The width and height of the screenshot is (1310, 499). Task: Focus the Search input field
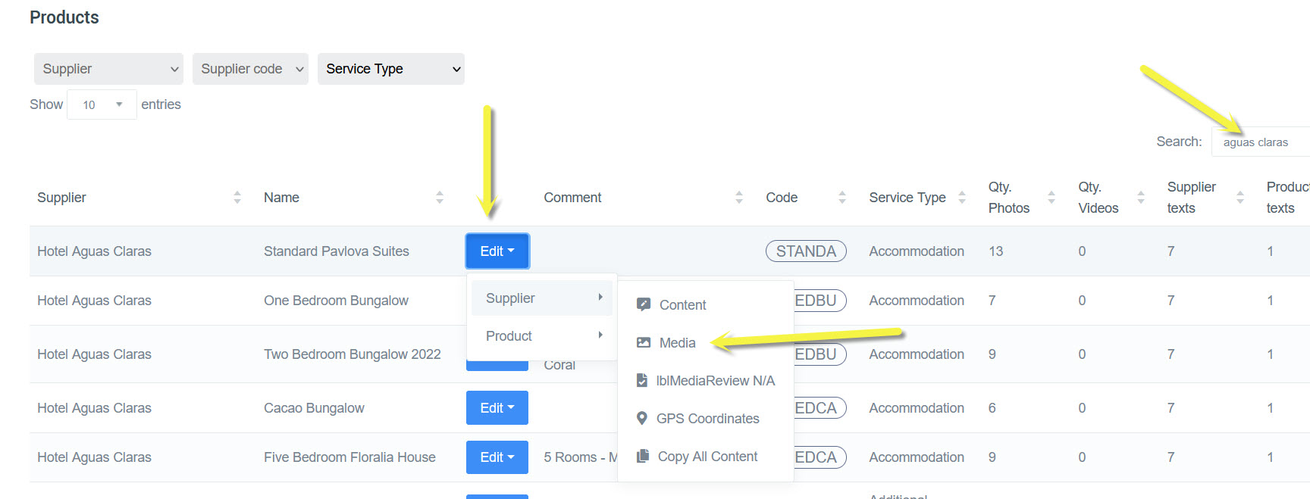click(x=1262, y=142)
